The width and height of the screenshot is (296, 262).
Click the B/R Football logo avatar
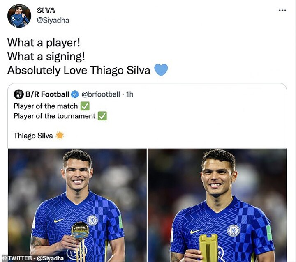18,94
